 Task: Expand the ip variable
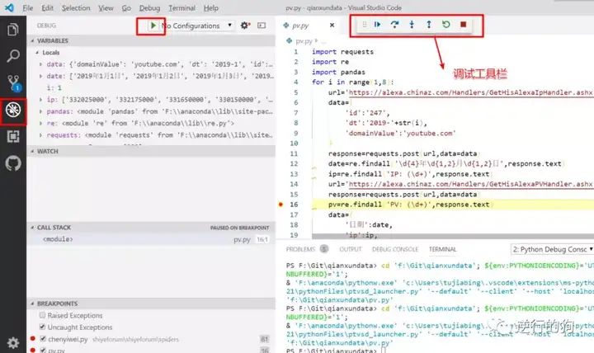pyautogui.click(x=40, y=100)
